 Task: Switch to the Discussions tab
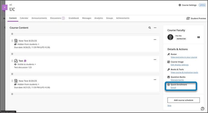(x=56, y=18)
